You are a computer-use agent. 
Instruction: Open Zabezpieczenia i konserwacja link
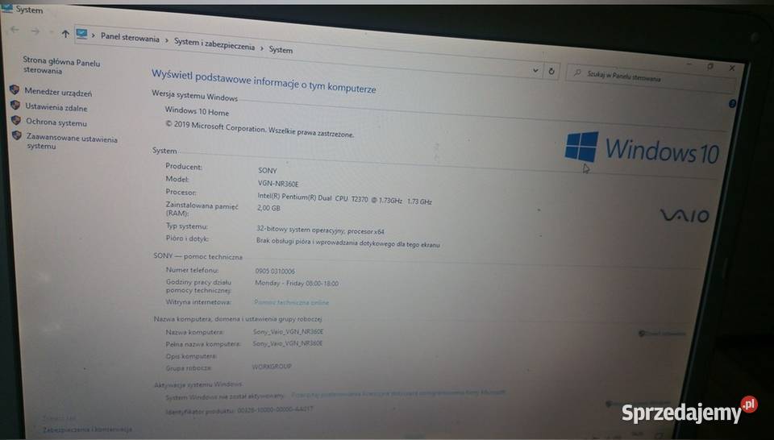pos(87,430)
